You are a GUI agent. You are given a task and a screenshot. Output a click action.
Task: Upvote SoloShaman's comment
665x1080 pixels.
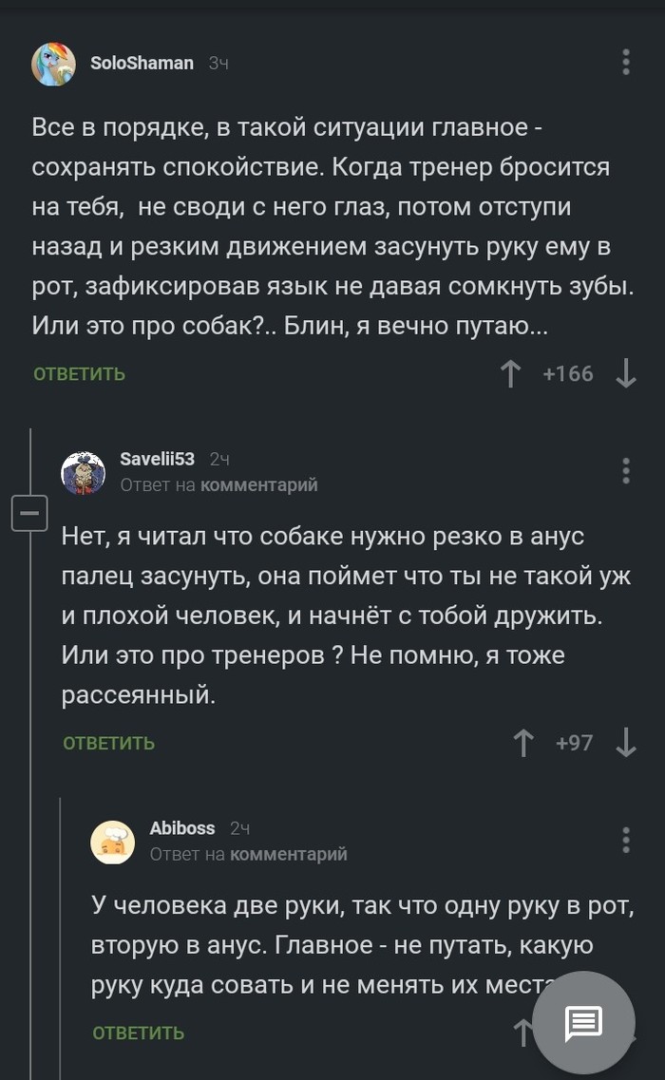point(511,373)
